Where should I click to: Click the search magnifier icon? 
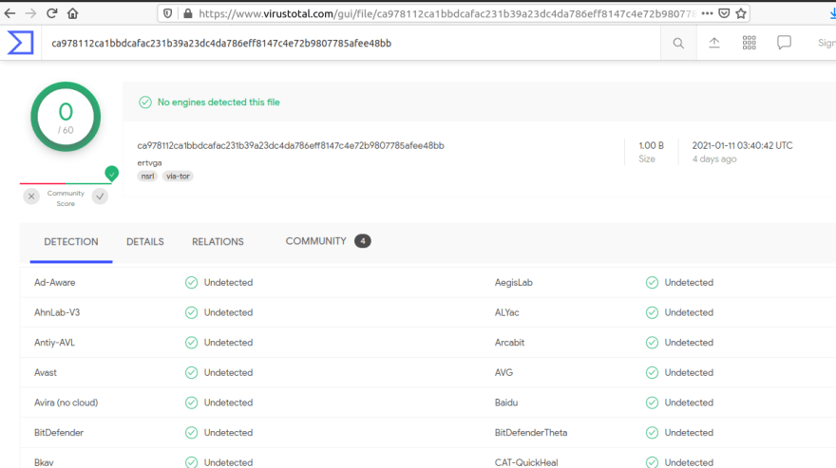[678, 43]
